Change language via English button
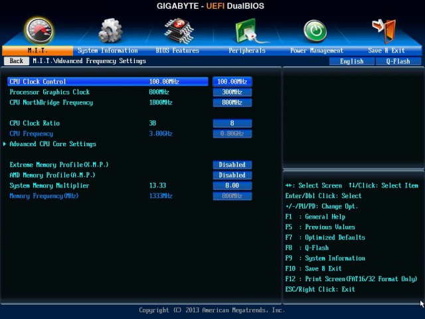 pos(352,61)
